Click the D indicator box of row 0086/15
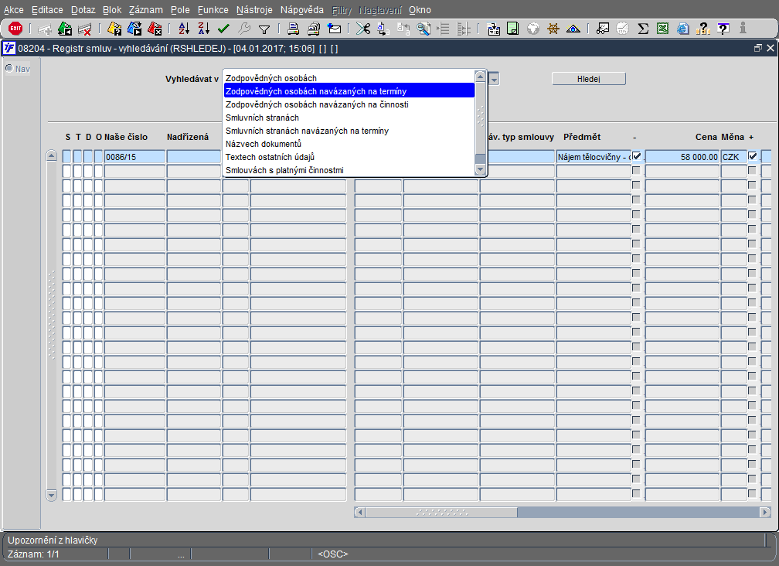Image resolution: width=779 pixels, height=566 pixels. (x=87, y=157)
